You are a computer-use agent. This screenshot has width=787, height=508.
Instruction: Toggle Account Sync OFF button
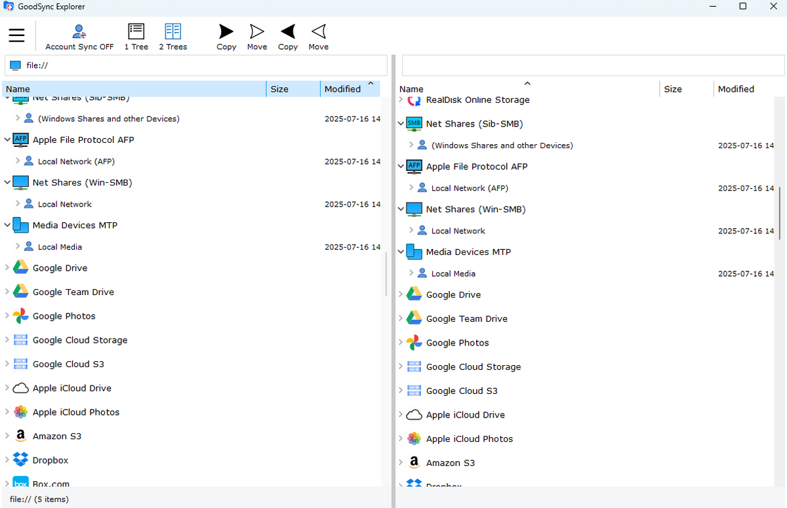point(79,37)
